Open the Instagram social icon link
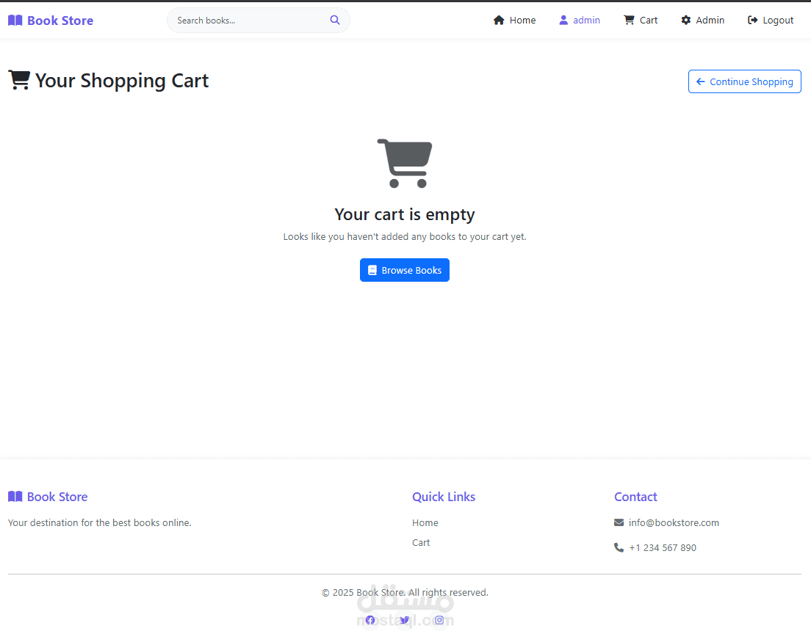This screenshot has width=811, height=642. (x=439, y=620)
